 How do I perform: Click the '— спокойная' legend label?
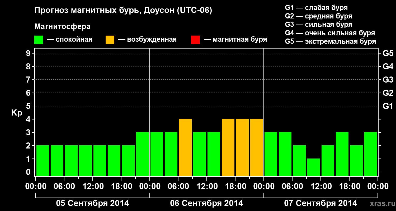click(70, 40)
